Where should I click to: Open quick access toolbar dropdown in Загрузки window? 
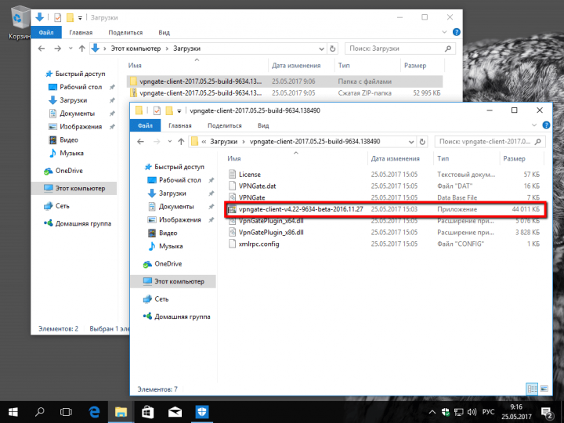[x=80, y=17]
